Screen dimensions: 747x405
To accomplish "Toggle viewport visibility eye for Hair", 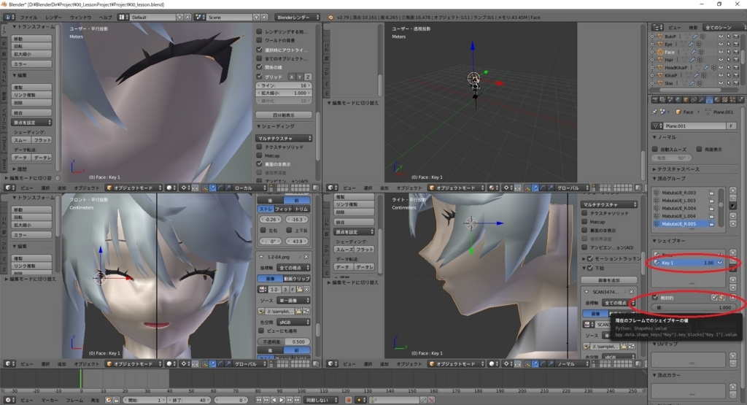I will pos(720,60).
